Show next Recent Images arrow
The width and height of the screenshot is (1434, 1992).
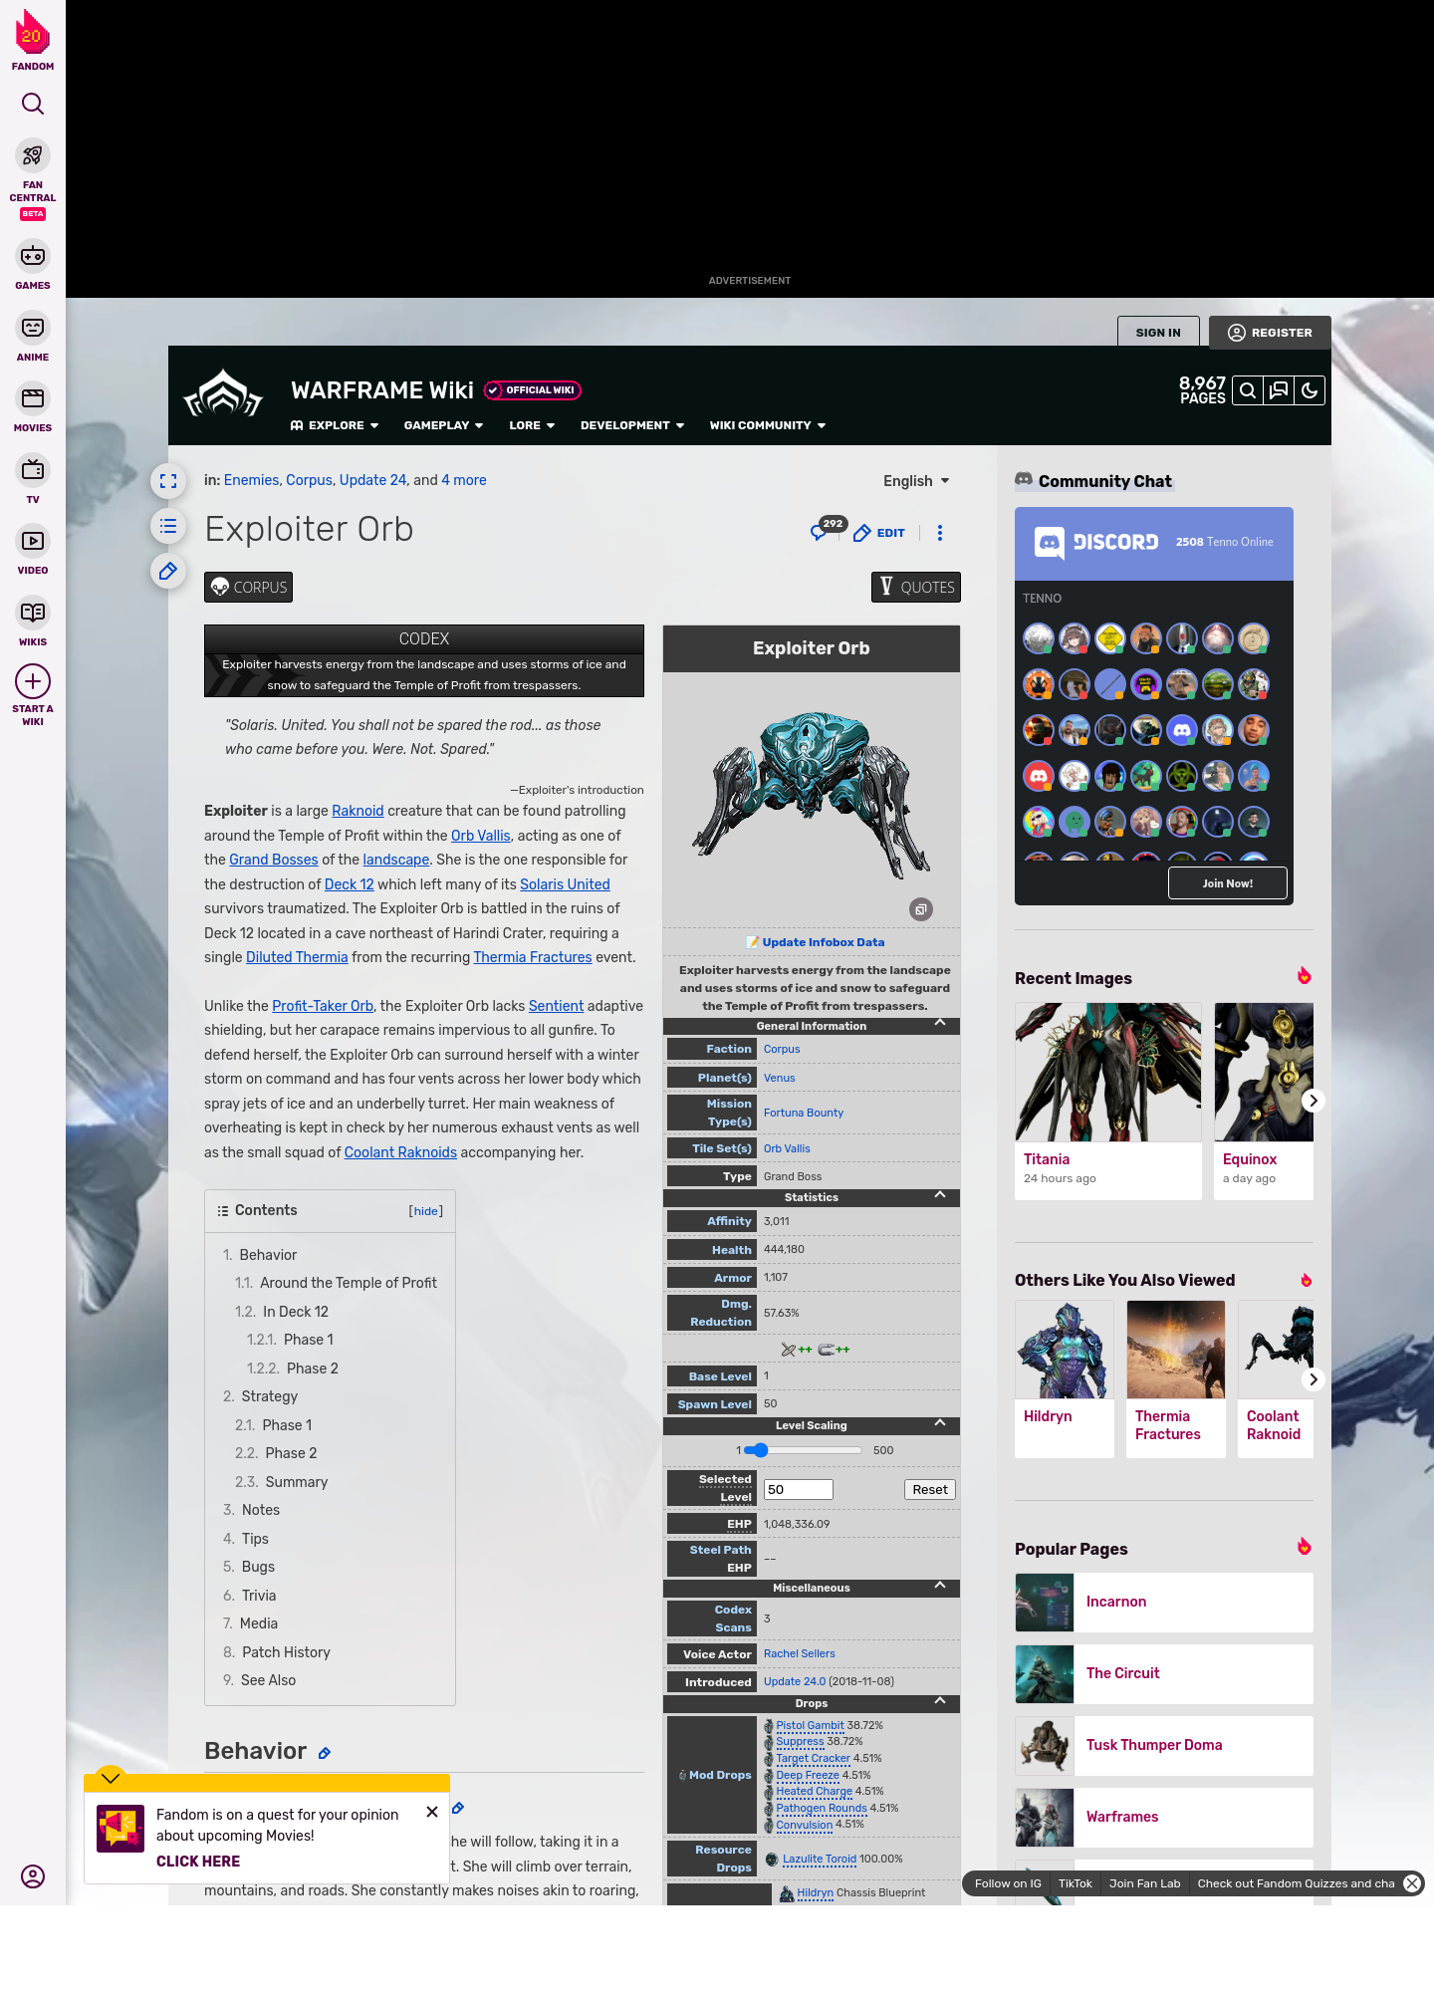(x=1314, y=1101)
